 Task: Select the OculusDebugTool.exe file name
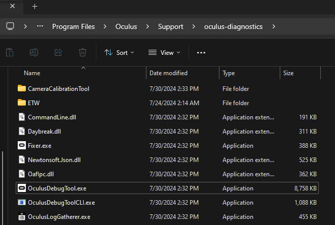57,188
